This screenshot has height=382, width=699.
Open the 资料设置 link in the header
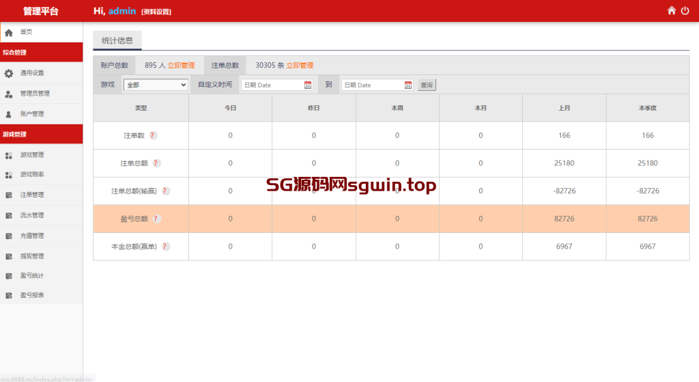point(156,12)
